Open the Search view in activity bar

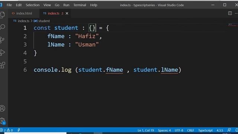(x=3, y=27)
